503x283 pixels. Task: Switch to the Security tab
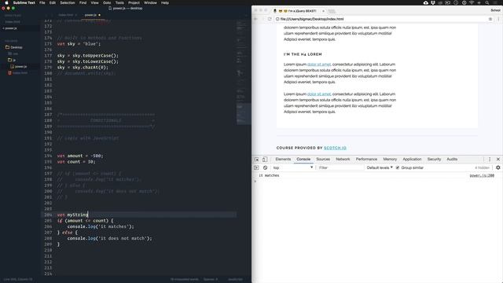click(x=434, y=159)
